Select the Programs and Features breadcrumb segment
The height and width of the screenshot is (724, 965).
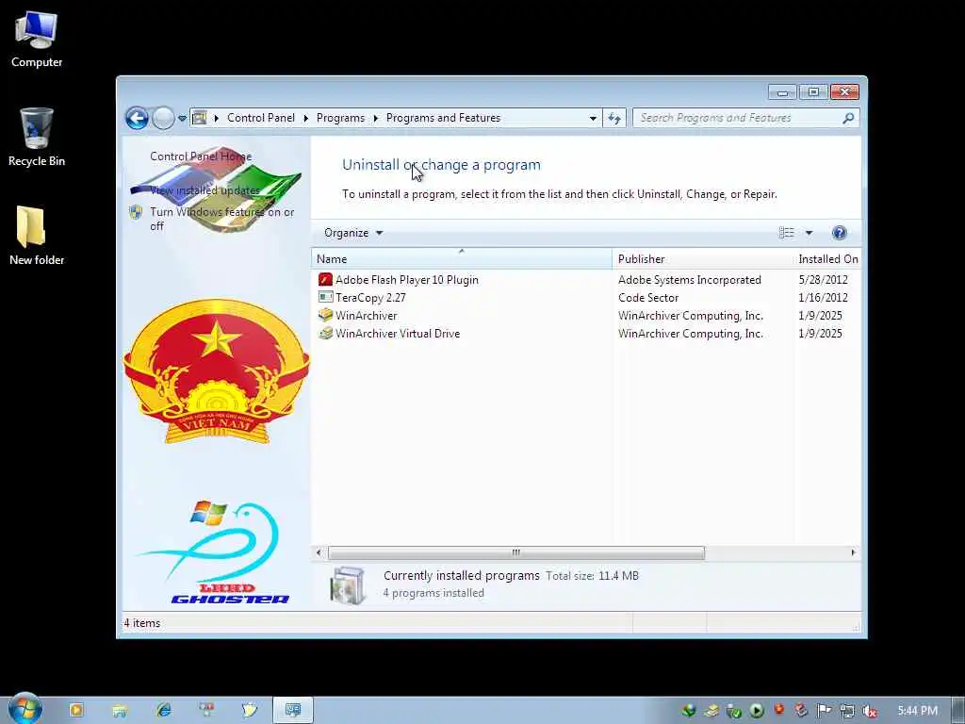point(443,118)
